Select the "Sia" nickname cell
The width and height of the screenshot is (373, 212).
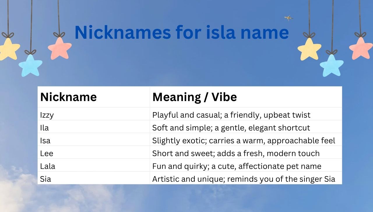point(45,179)
